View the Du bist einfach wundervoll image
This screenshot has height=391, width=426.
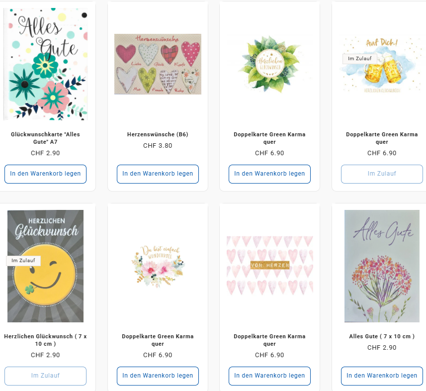tap(158, 266)
